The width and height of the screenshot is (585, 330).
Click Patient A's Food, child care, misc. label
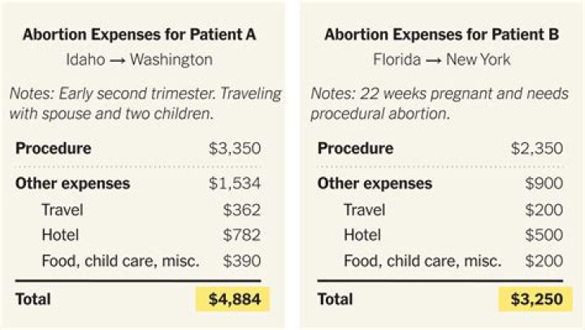pyautogui.click(x=120, y=261)
